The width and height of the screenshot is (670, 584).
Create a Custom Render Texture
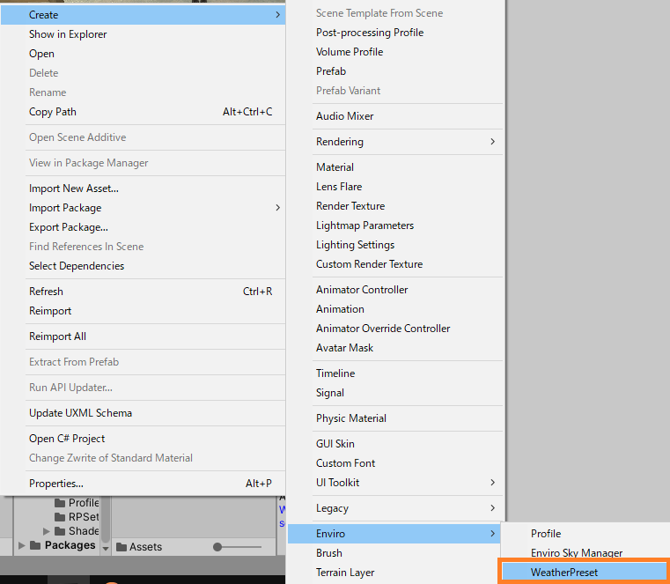click(395, 264)
